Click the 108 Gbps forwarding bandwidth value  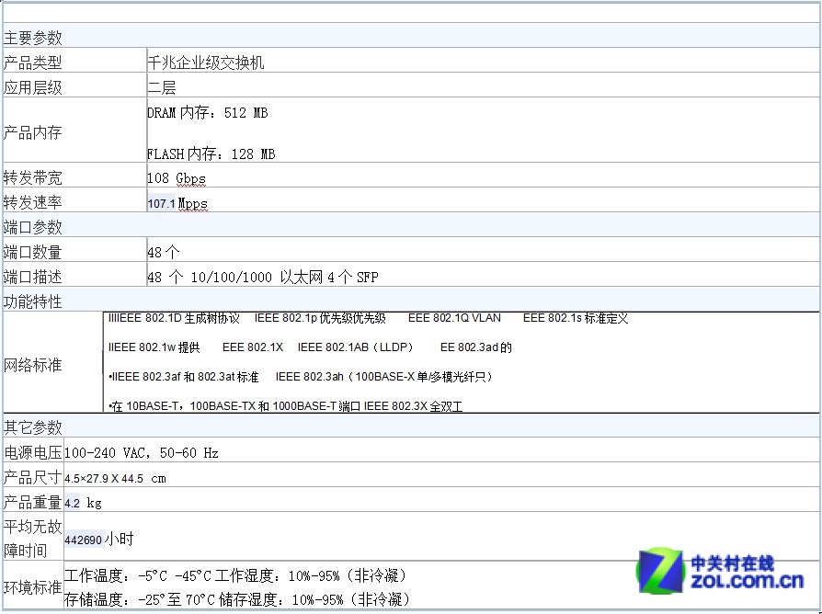(177, 178)
